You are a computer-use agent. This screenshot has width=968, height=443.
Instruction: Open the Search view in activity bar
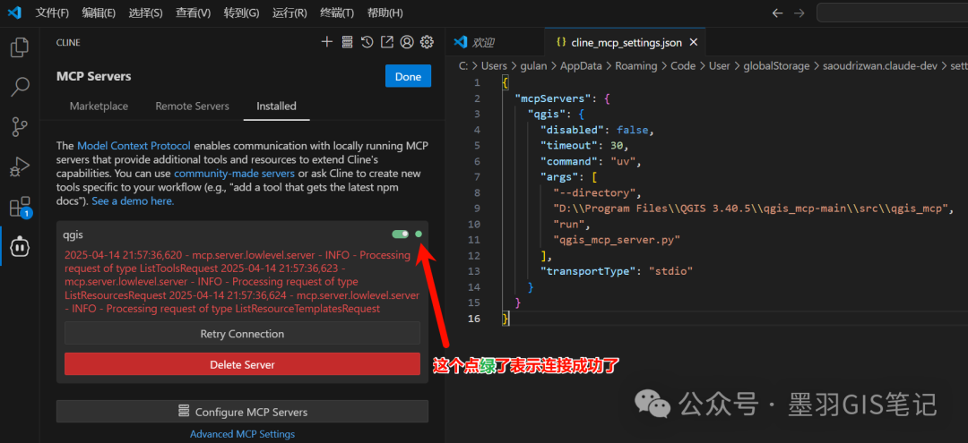tap(20, 87)
